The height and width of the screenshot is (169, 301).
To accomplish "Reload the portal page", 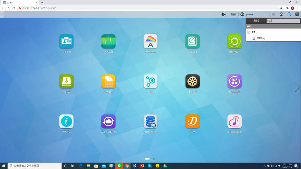I will coord(14,8).
